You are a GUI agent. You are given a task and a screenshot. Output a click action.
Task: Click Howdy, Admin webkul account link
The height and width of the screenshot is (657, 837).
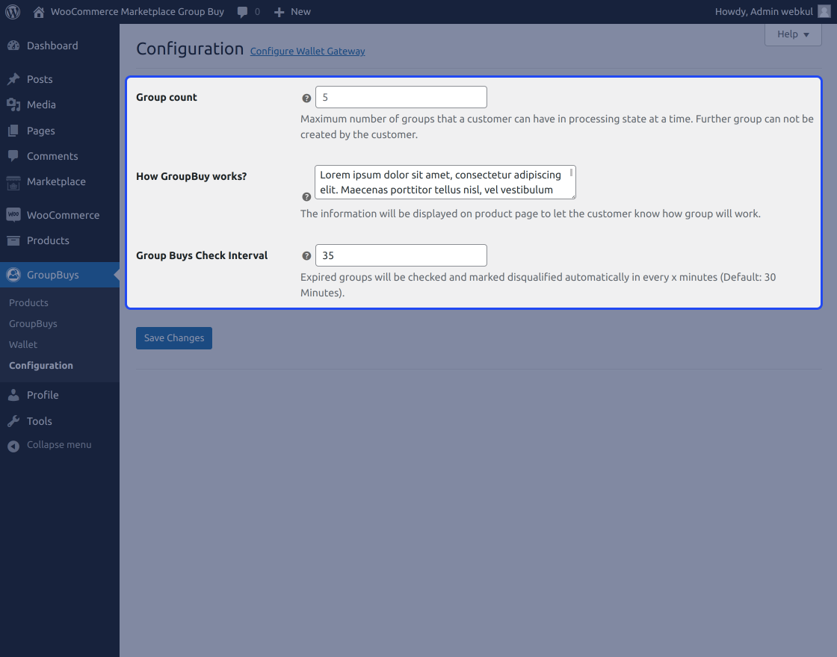tap(764, 12)
